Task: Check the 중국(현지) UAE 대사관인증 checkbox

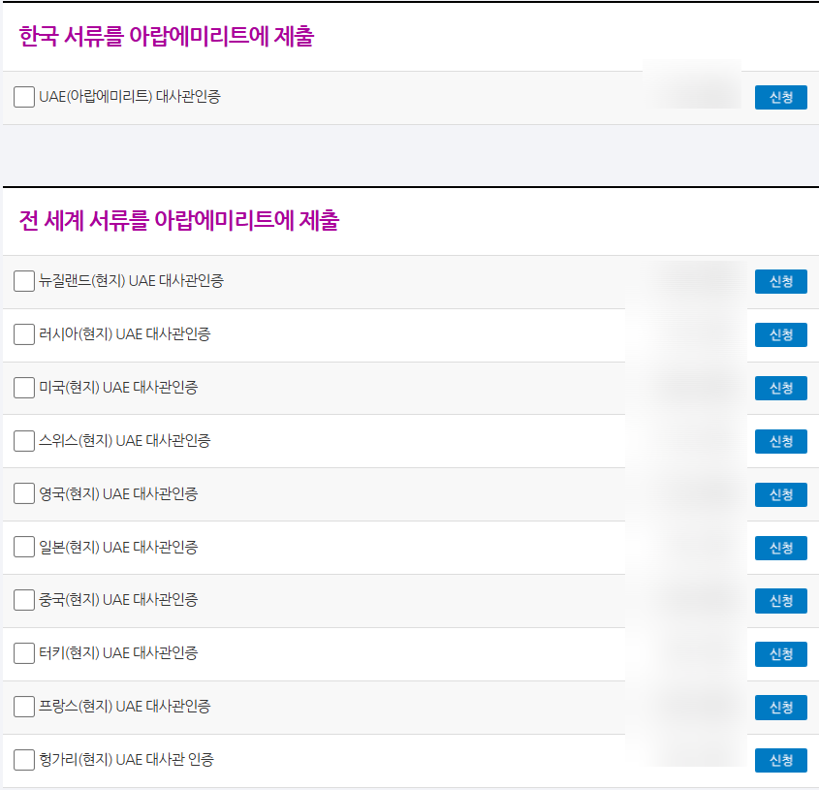Action: [24, 600]
